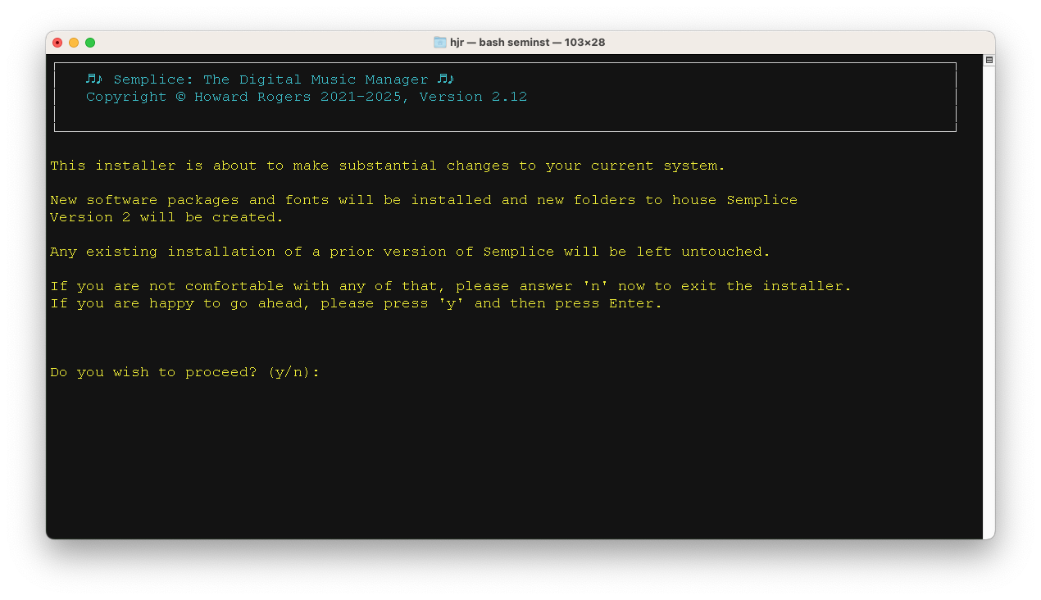Click the 'hjr — bash seminst — 103×28' window title

tap(527, 43)
